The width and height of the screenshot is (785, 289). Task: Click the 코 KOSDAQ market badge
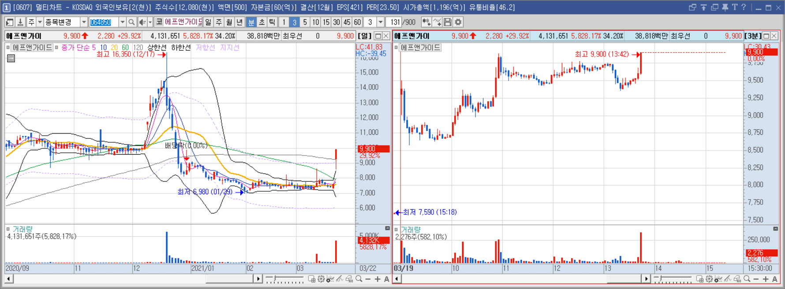click(159, 22)
